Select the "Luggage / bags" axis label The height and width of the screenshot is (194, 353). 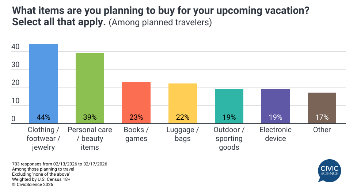(x=182, y=134)
